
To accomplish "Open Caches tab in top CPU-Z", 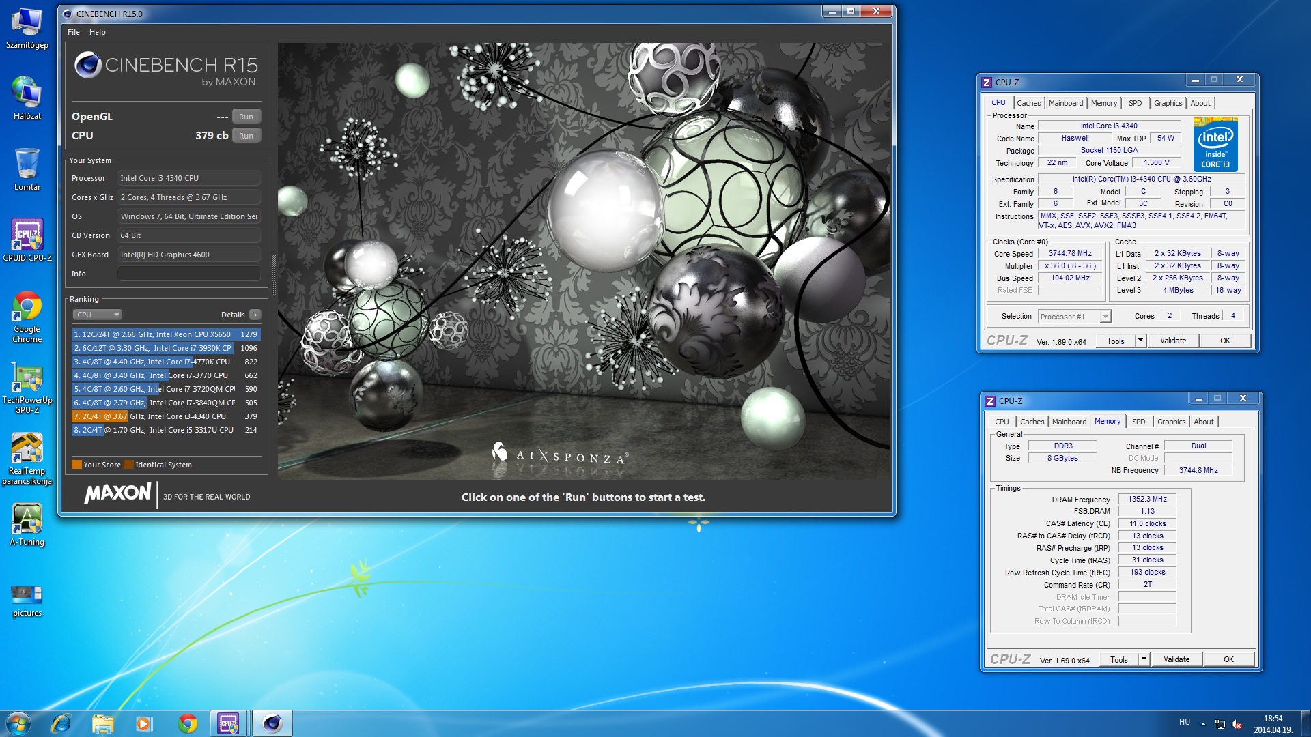I will pos(1028,103).
